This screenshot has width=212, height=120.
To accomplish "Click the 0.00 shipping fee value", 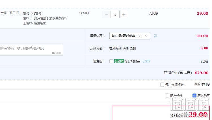I will 204,48.
